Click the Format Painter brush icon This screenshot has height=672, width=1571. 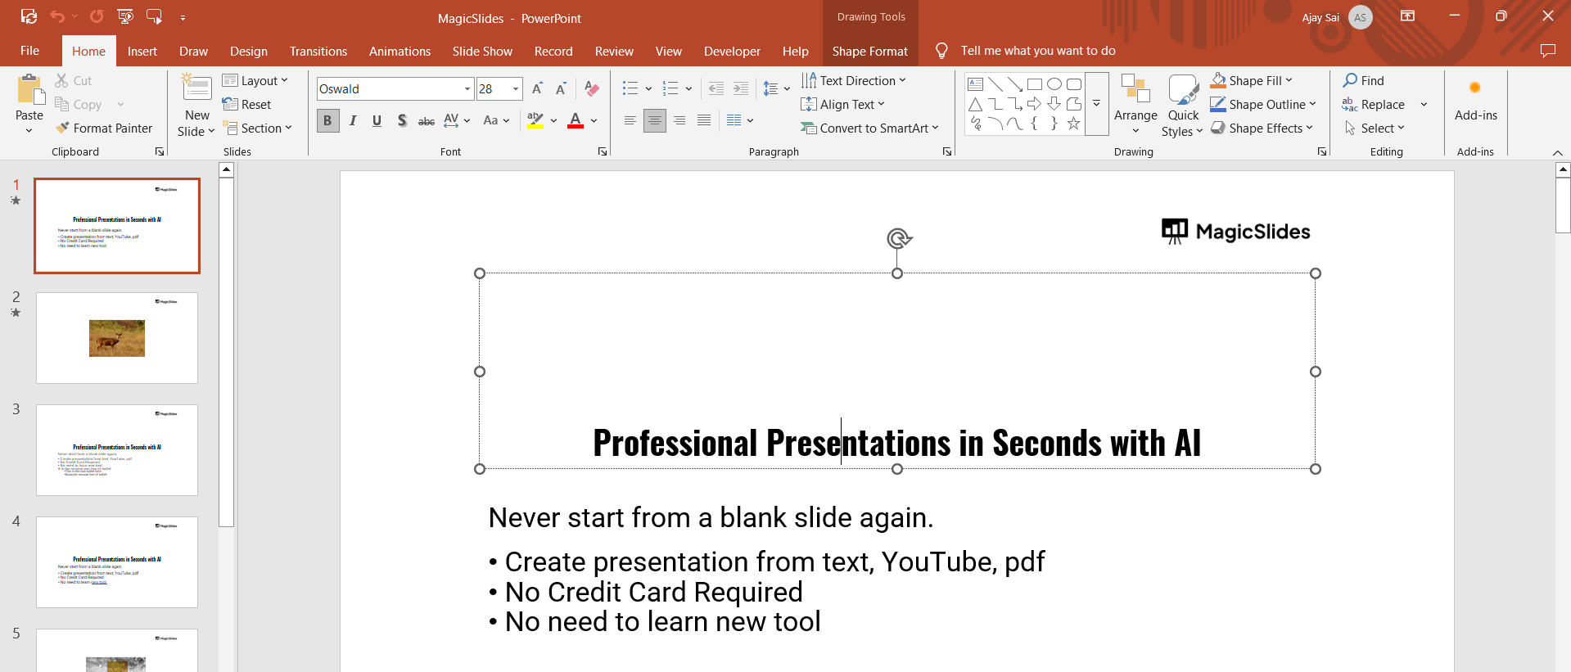(x=62, y=129)
